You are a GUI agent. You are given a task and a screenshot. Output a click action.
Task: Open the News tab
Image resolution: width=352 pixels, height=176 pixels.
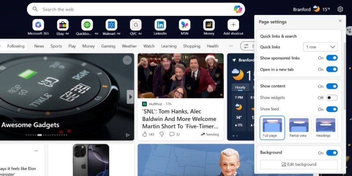[39, 46]
